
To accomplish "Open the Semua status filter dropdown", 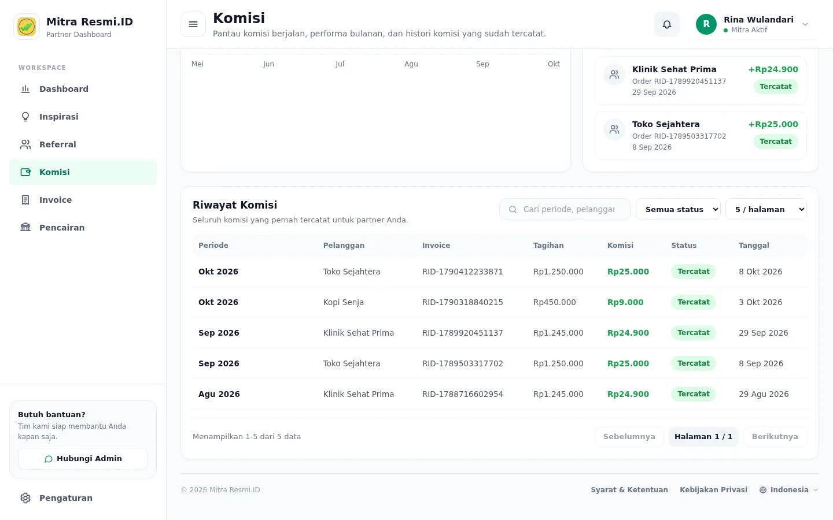I will click(x=678, y=209).
